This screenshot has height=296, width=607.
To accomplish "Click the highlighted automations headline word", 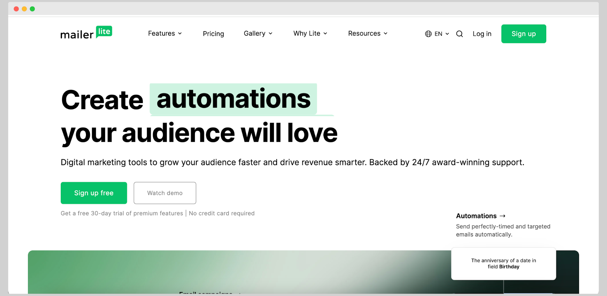I will 233,99.
